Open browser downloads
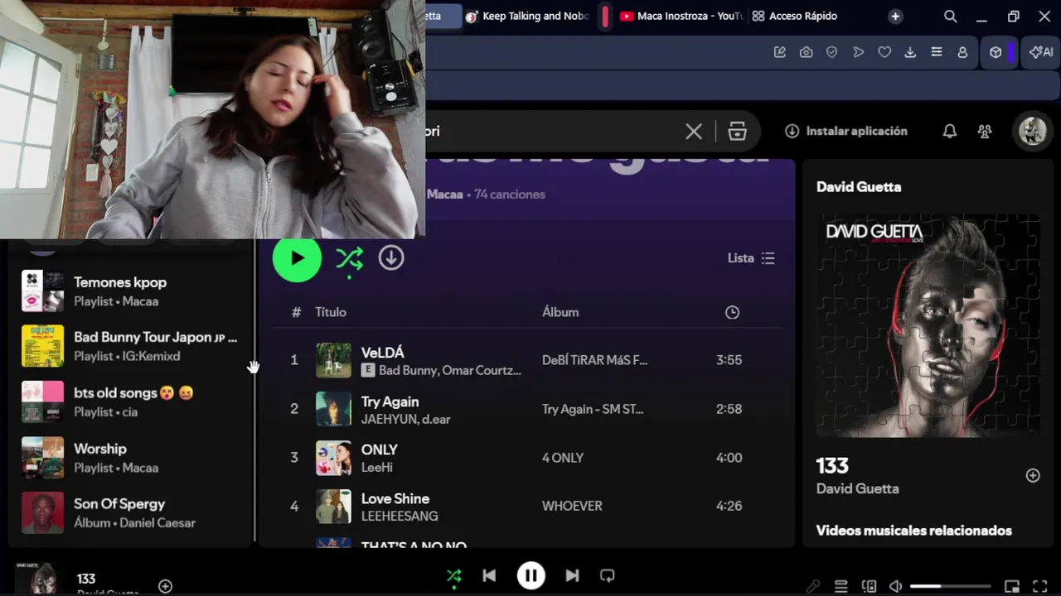Viewport: 1061px width, 596px height. (910, 52)
